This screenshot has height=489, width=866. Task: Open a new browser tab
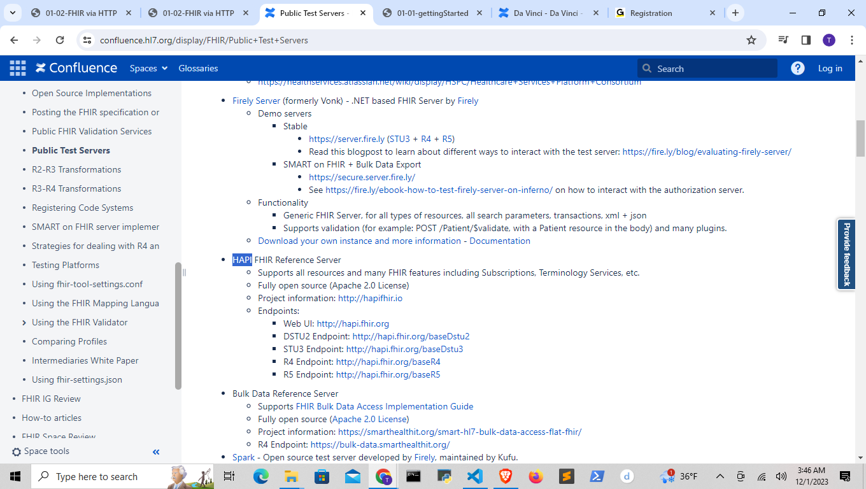[735, 13]
